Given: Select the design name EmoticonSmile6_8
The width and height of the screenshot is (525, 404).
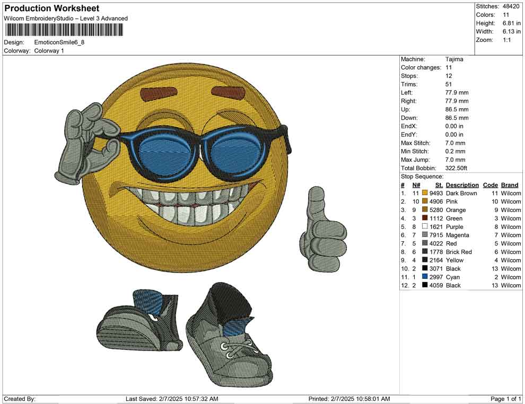Looking at the screenshot, I should 59,42.
